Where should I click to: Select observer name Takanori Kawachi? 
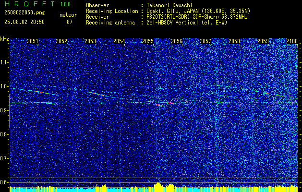click(x=169, y=5)
